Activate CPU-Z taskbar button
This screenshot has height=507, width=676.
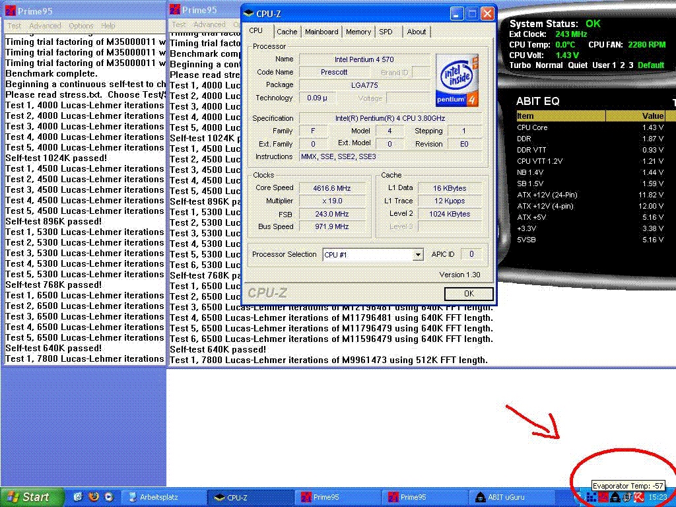point(251,497)
